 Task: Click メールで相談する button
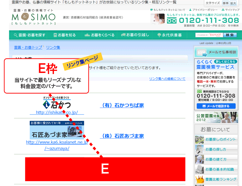click(x=216, y=106)
